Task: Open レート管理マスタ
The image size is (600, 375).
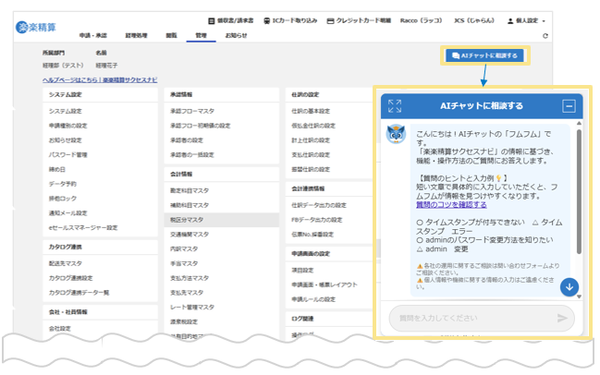Action: tap(192, 307)
